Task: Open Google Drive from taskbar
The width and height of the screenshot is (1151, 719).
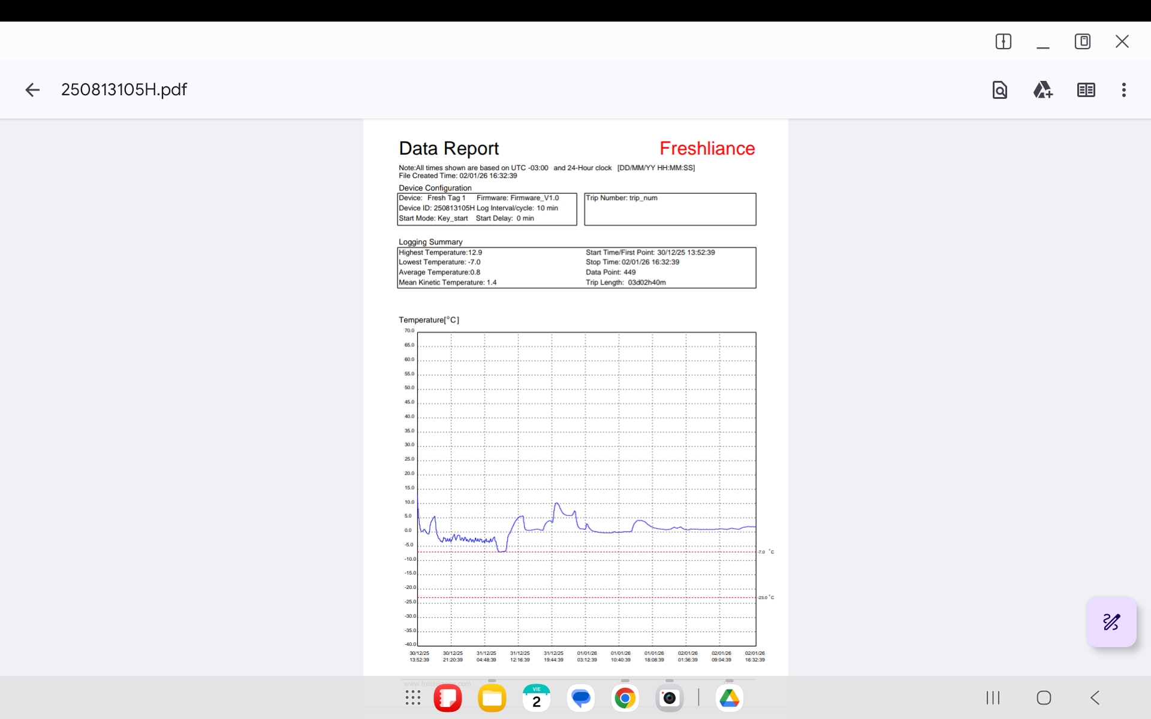Action: click(x=729, y=698)
